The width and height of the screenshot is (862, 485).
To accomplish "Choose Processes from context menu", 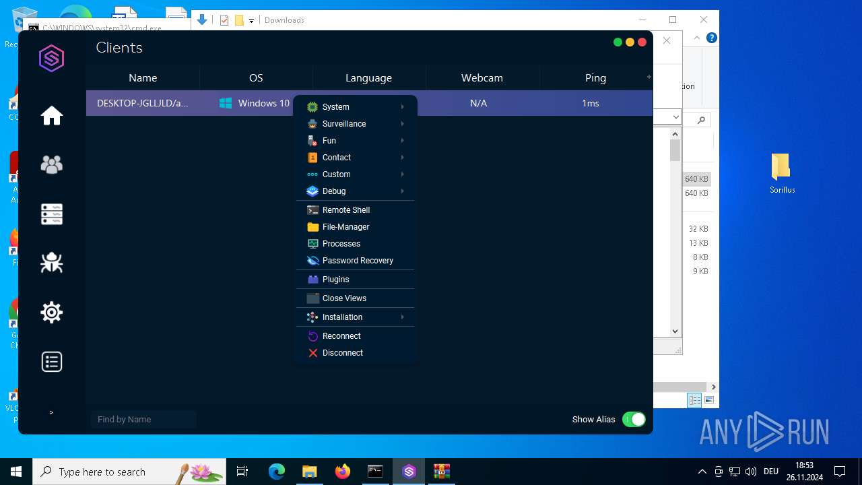I will [356, 244].
